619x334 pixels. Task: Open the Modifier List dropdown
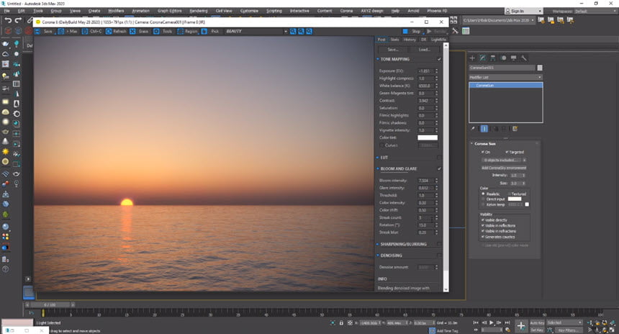point(505,76)
